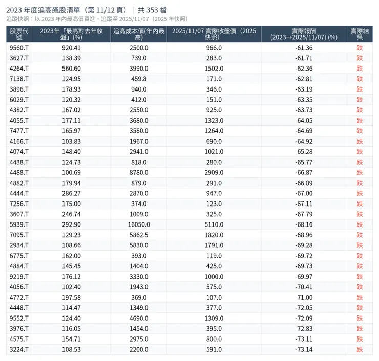Click the cost price 459.8

(x=139, y=79)
